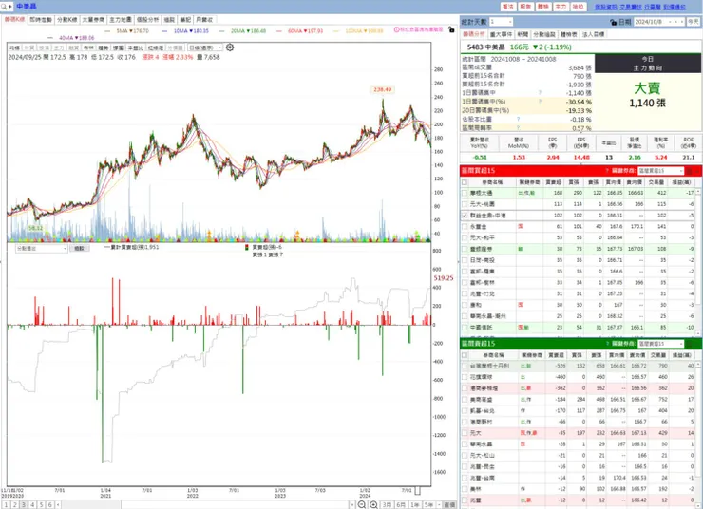Image resolution: width=703 pixels, height=509 pixels.
Task: Toggle the lock icon above the K-line chart
Action: point(451,29)
